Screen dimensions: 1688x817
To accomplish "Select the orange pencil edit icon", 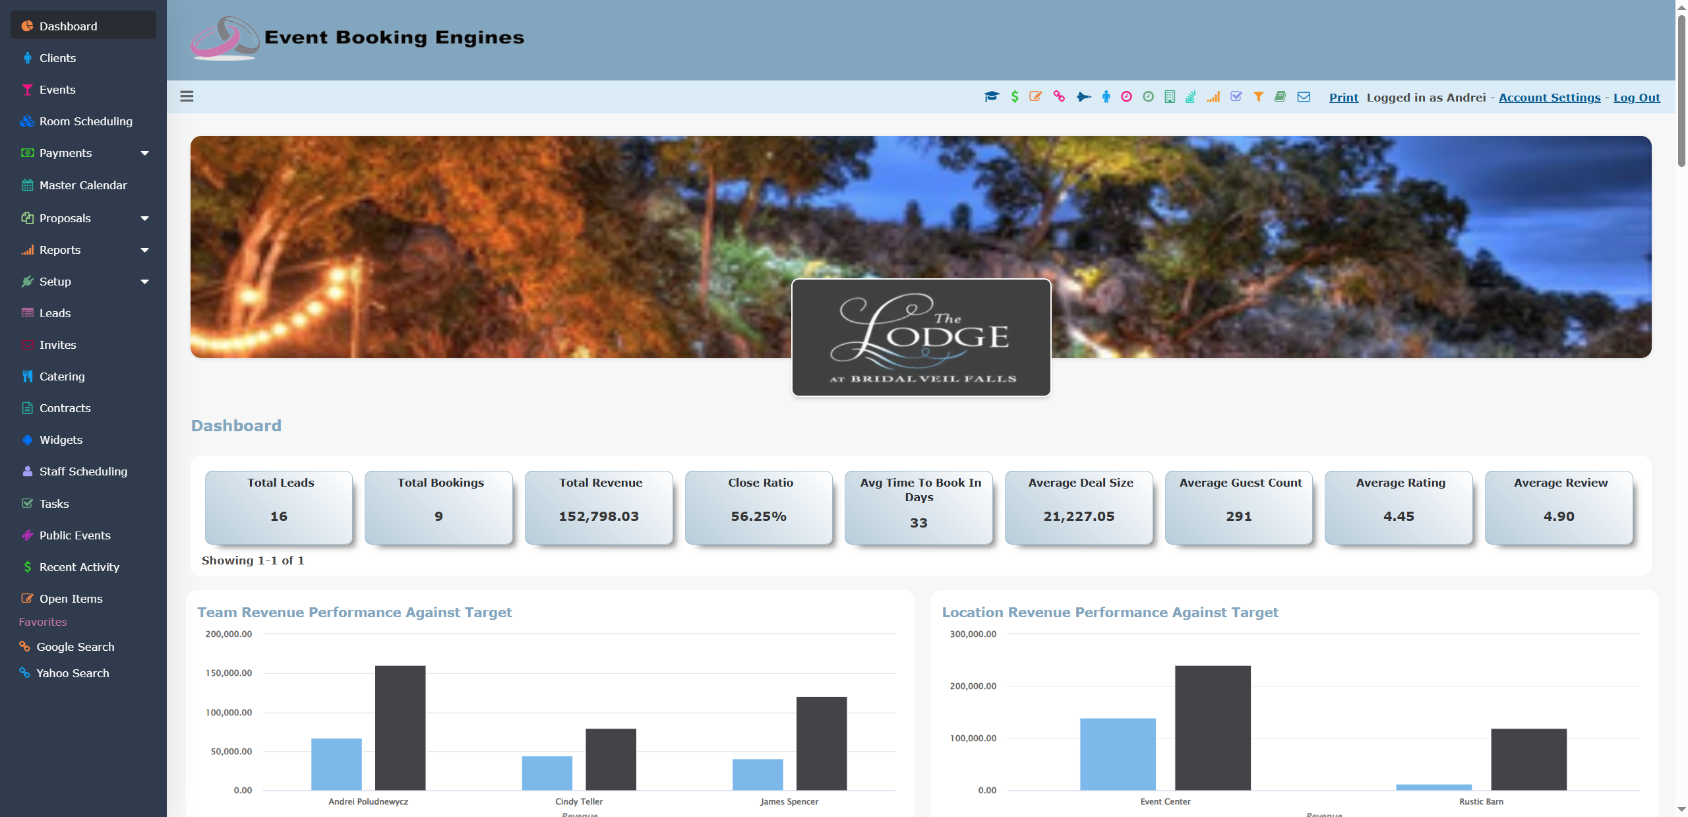I will point(1035,96).
